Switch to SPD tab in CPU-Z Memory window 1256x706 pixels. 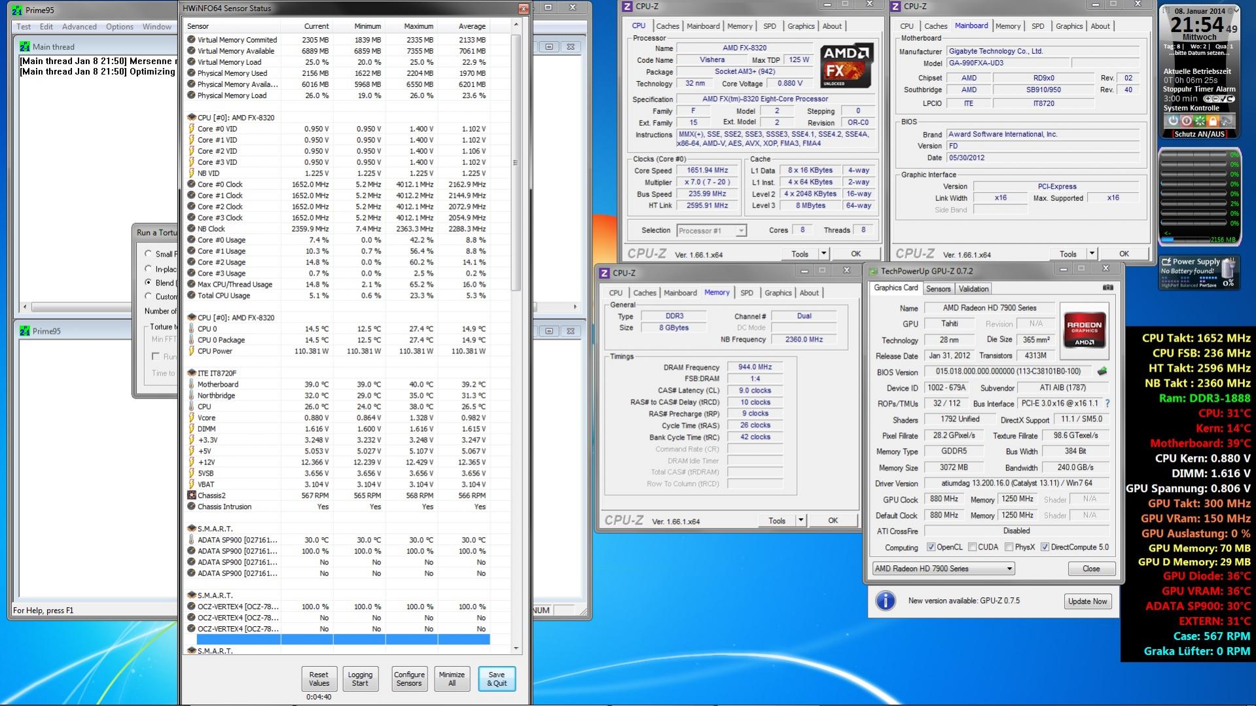coord(747,293)
